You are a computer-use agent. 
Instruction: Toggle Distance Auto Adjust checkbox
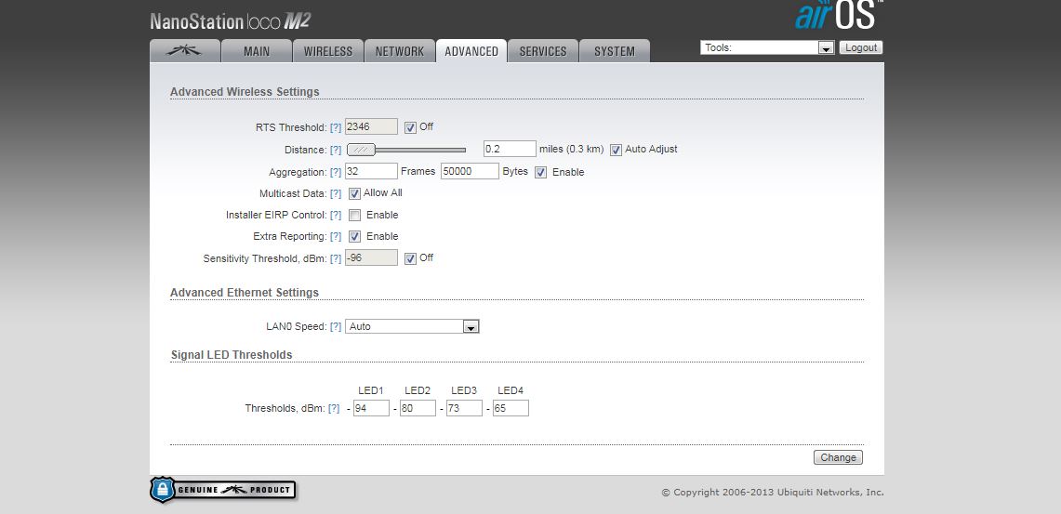pyautogui.click(x=616, y=151)
